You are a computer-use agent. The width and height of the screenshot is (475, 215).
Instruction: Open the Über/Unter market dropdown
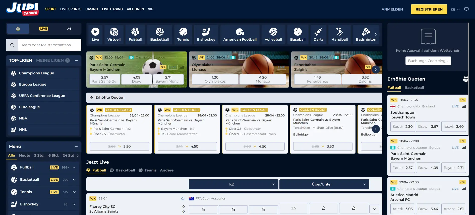coord(324,184)
